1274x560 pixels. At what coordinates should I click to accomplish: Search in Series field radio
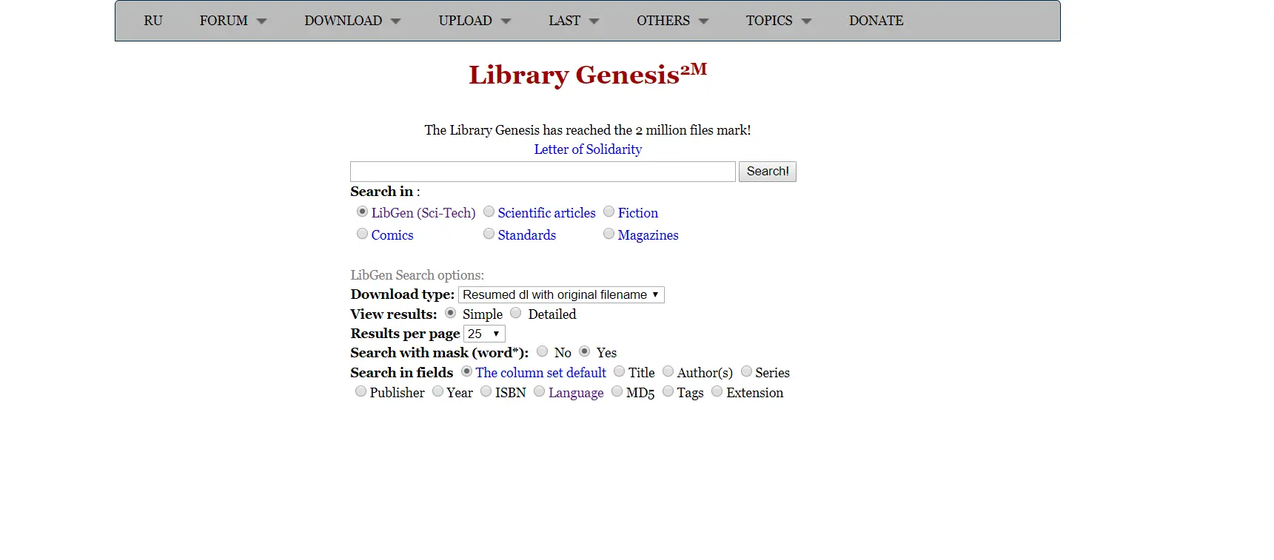(747, 371)
